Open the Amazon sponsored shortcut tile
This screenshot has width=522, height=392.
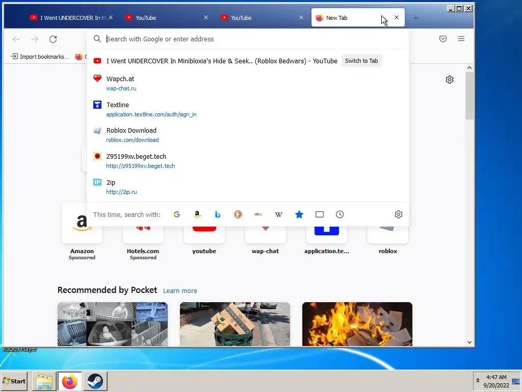(x=82, y=232)
